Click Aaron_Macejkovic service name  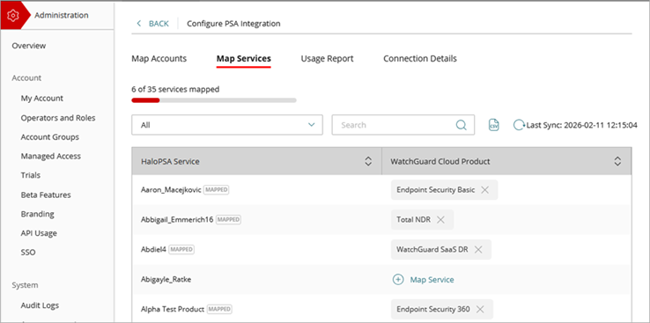pos(171,190)
